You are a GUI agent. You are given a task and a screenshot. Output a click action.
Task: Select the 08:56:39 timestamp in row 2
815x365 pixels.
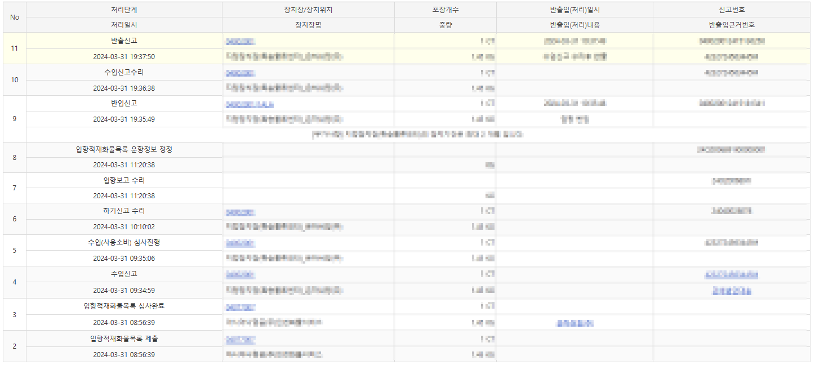tap(124, 355)
